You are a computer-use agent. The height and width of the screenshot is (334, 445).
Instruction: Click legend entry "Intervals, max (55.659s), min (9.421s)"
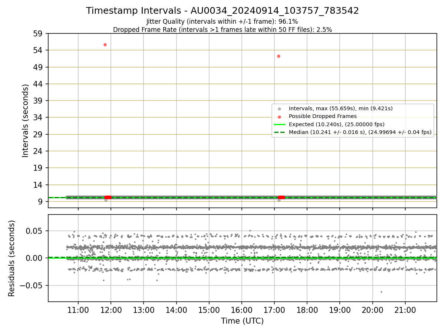coord(340,108)
